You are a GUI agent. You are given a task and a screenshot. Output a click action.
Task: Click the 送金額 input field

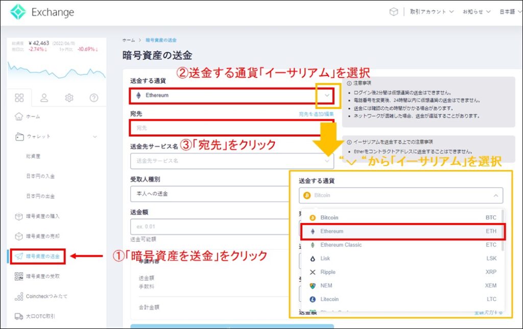point(210,227)
